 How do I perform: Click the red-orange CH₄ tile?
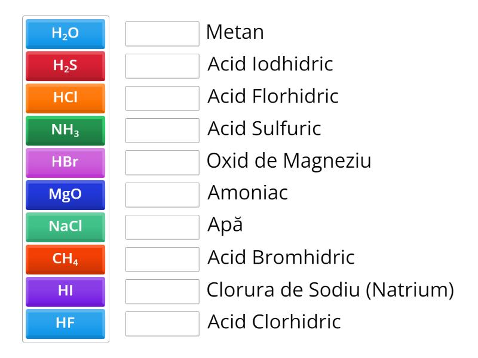click(x=66, y=260)
